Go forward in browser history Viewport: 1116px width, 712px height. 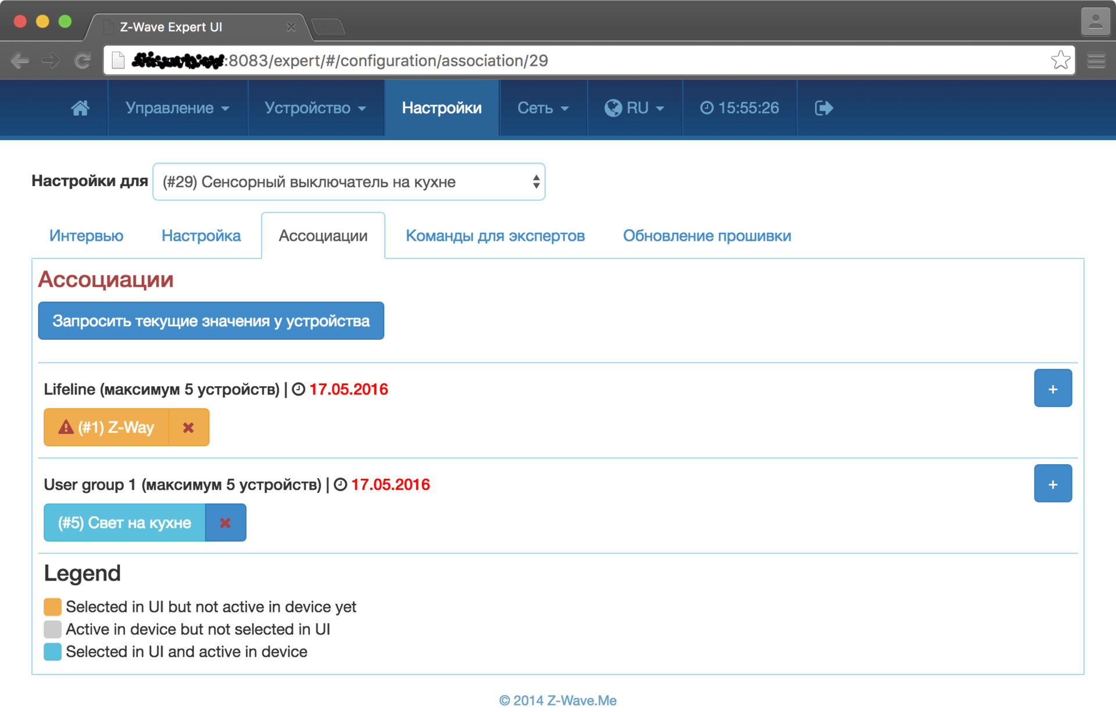coord(51,60)
